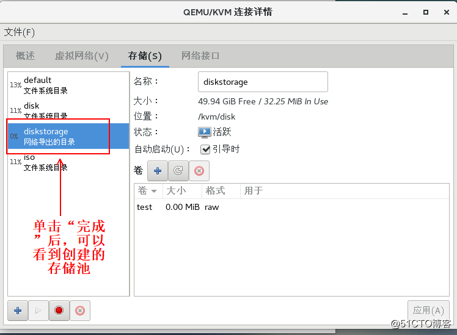
Task: Click the add storage pool plus icon
Action: (18, 311)
